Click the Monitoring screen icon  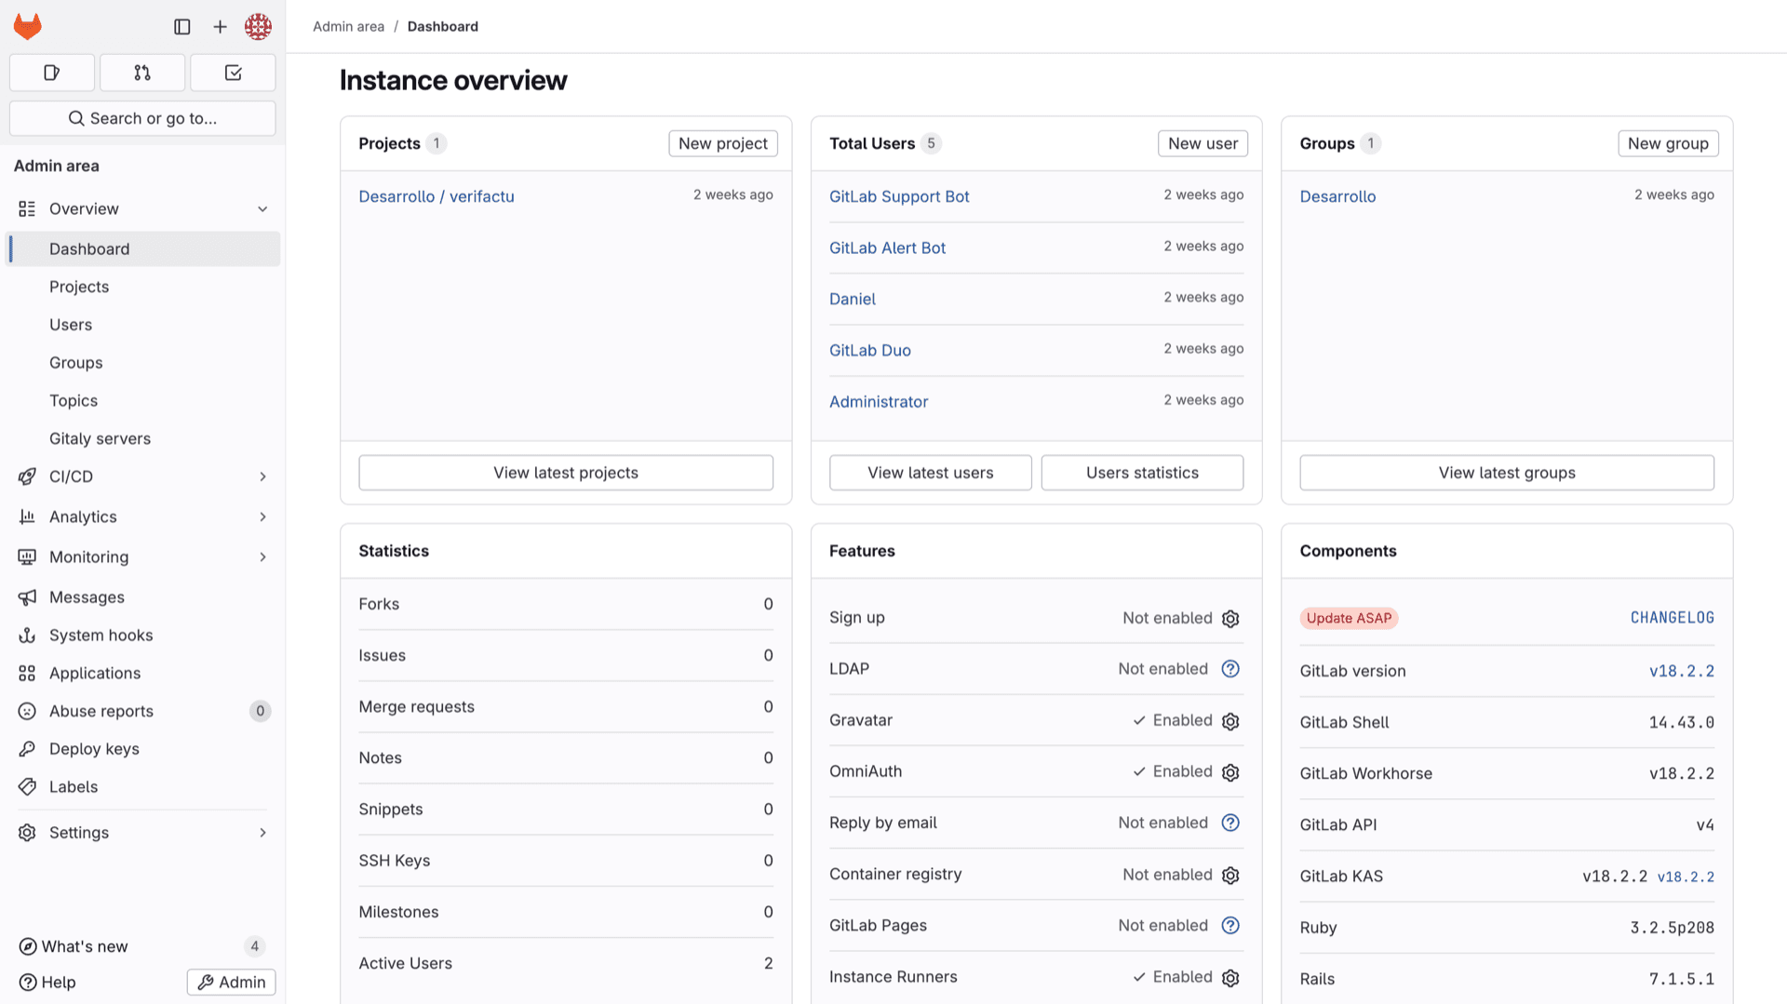pos(27,556)
